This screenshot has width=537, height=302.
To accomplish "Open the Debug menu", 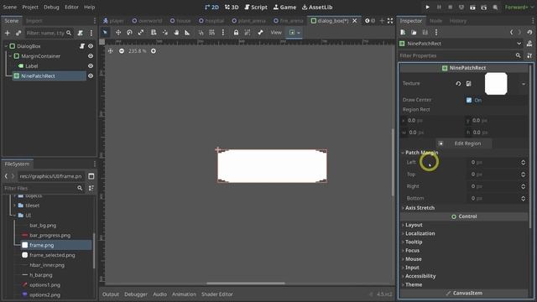I will (51, 7).
